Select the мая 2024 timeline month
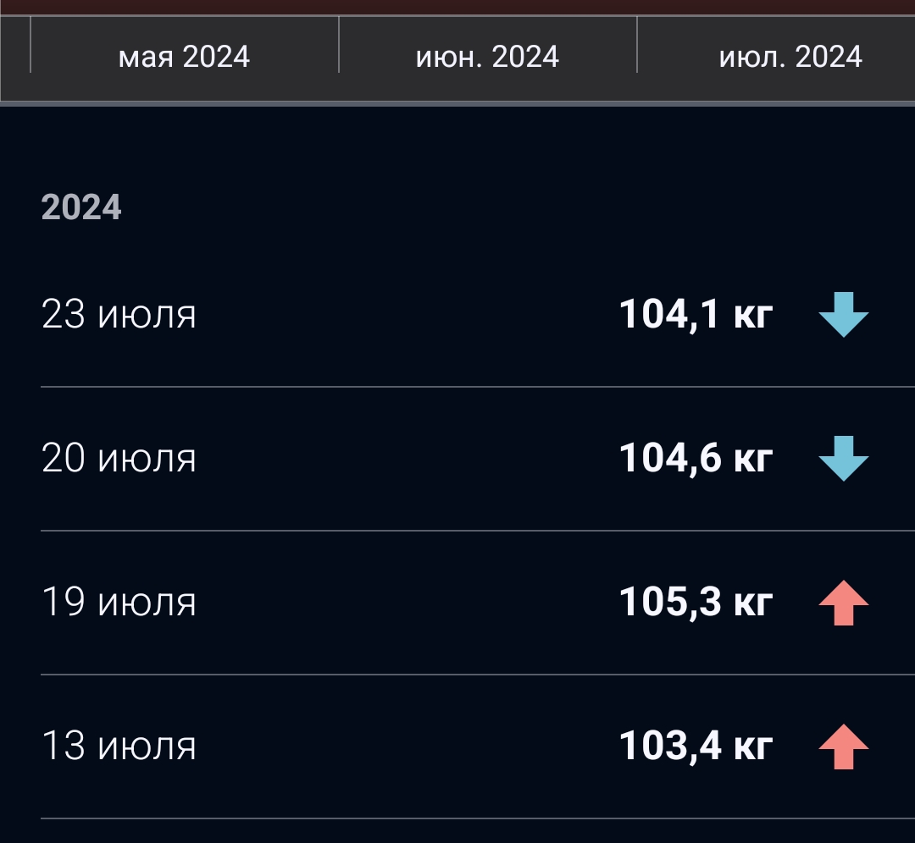The height and width of the screenshot is (843, 915). pyautogui.click(x=184, y=57)
